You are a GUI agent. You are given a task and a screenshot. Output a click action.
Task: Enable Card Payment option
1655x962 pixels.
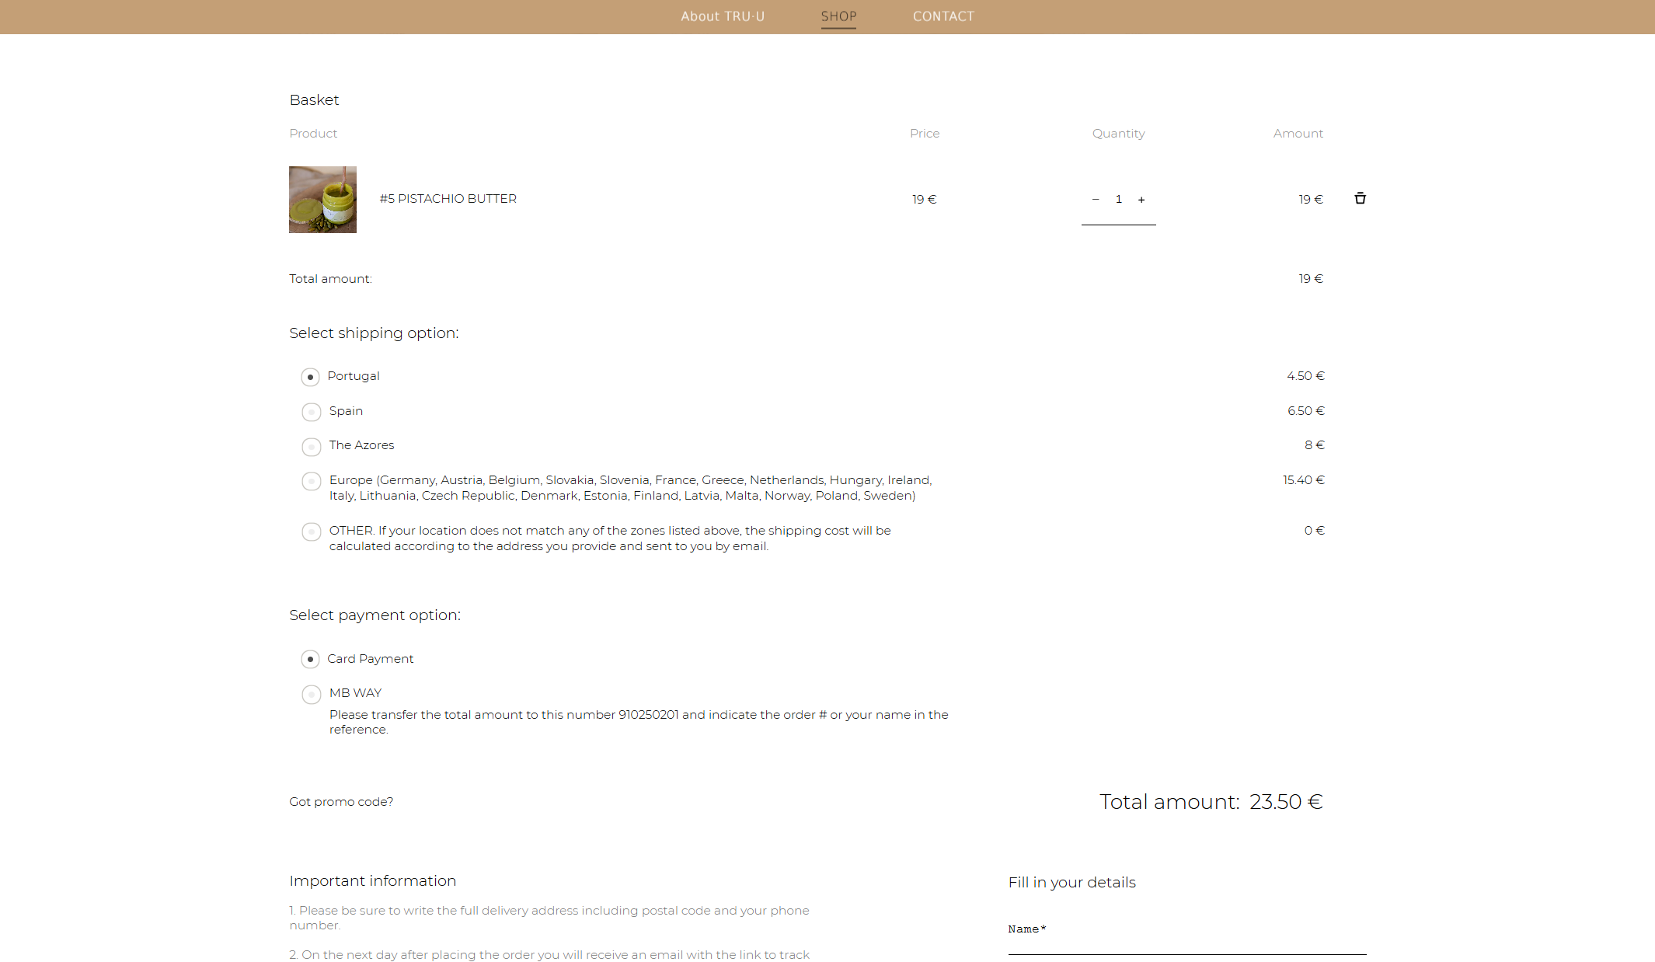[311, 659]
